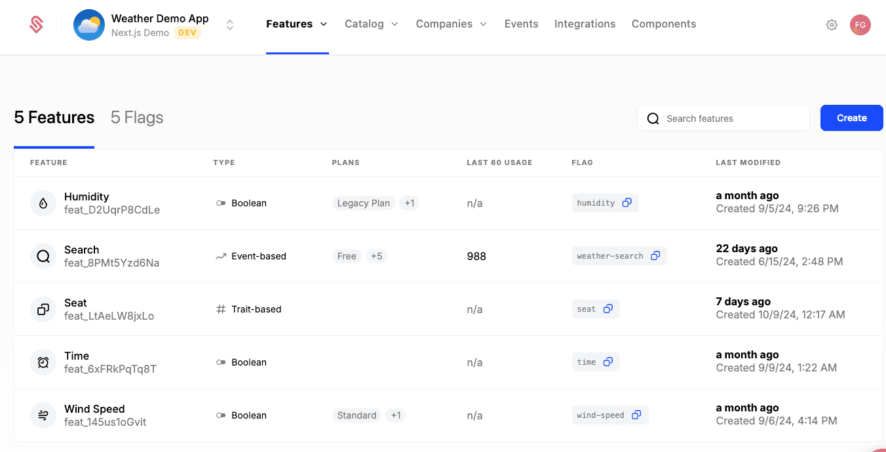Open the Companies dropdown menu
The image size is (886, 452).
click(452, 24)
